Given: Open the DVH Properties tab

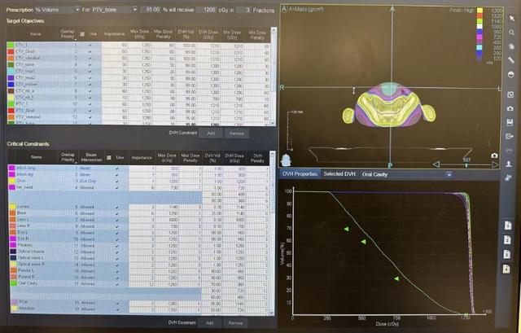Looking at the screenshot, I should 300,174.
